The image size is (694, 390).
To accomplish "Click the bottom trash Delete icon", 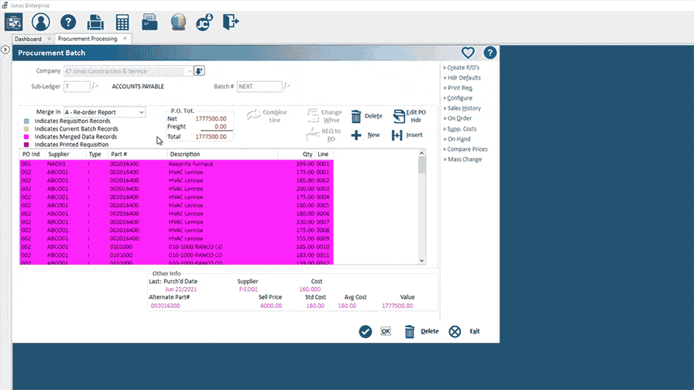I will (410, 331).
